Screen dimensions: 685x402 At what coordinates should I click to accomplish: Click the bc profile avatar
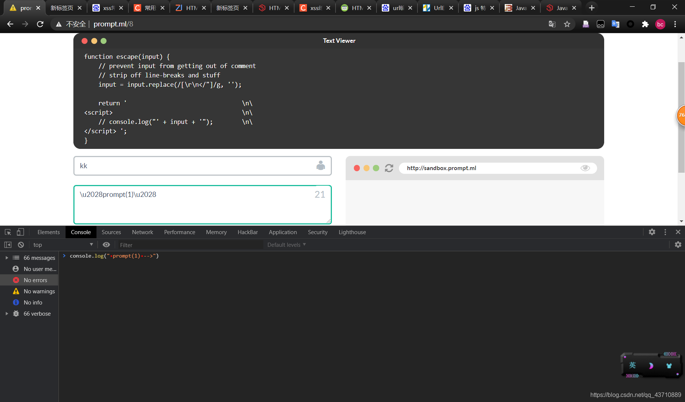click(660, 24)
